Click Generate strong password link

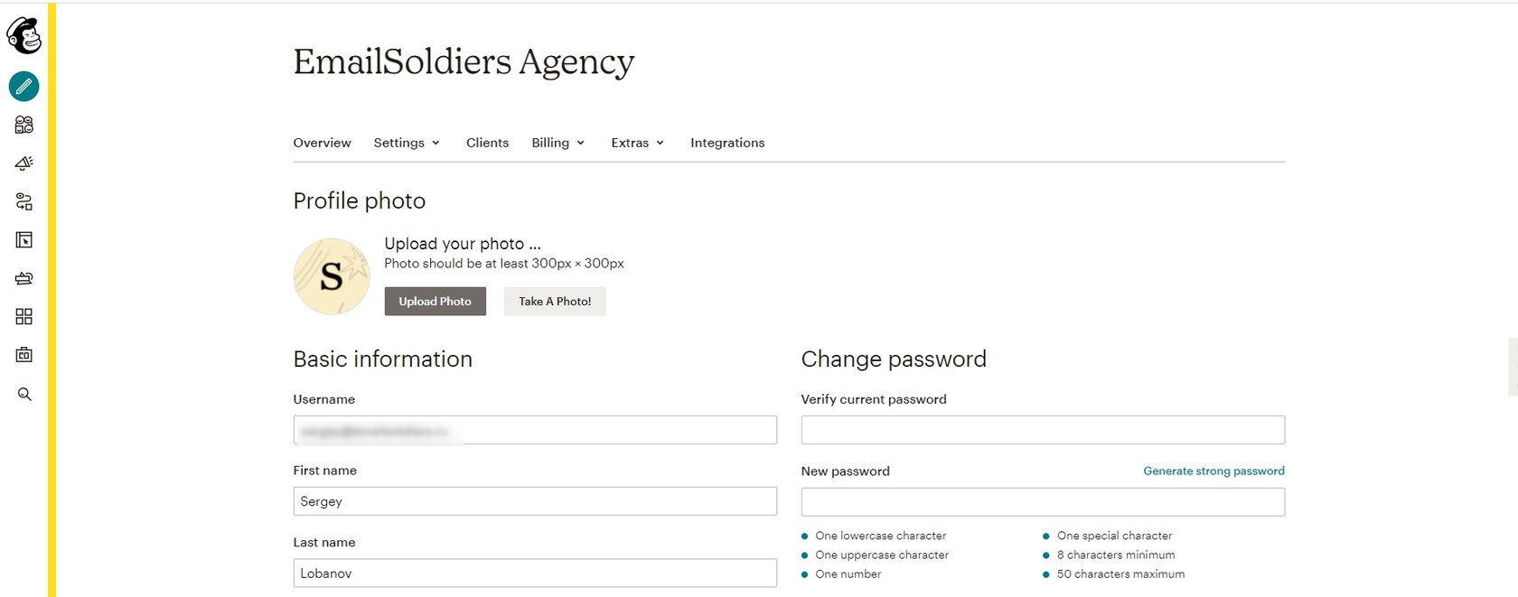point(1213,471)
